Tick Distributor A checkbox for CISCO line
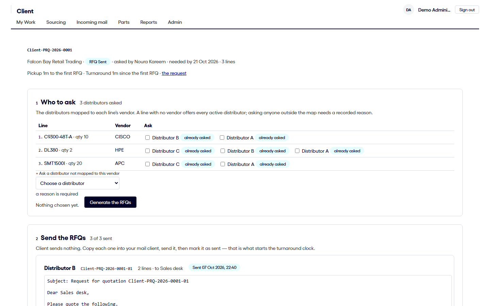 222,138
